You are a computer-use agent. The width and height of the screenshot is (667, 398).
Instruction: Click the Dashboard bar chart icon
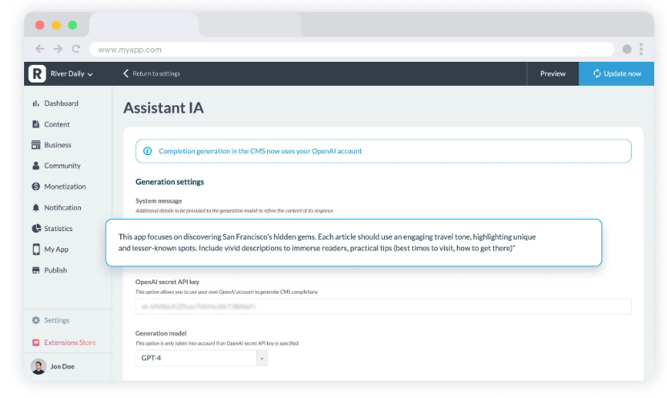coord(36,104)
